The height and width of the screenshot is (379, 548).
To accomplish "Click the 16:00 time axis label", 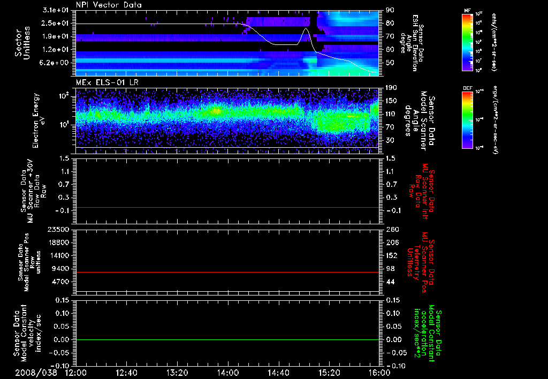I will [379, 372].
